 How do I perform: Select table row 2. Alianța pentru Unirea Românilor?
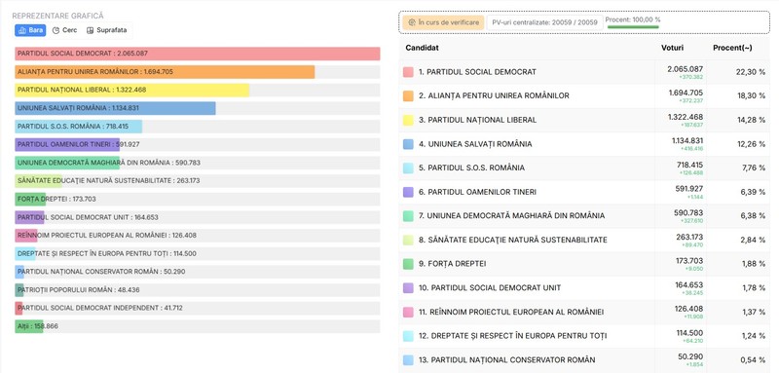point(584,95)
